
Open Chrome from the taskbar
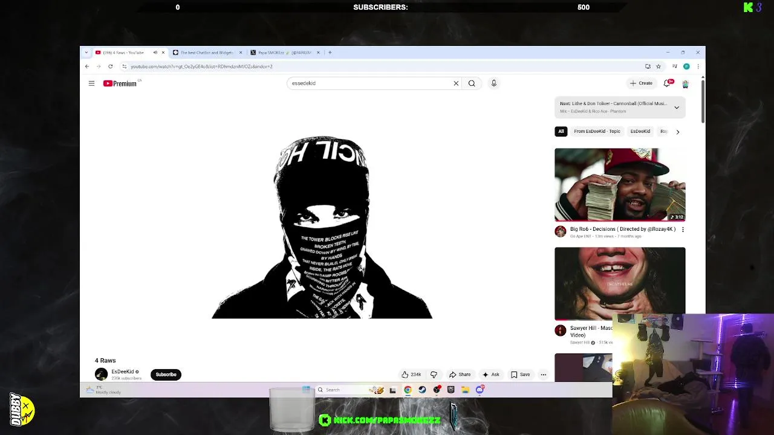[x=408, y=390]
